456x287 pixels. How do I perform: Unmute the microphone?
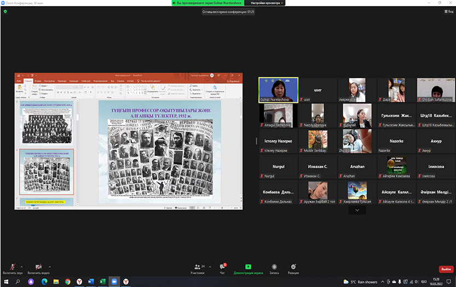(12, 267)
